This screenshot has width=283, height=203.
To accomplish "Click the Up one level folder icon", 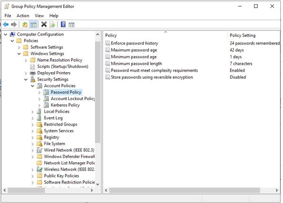I will coord(25,24).
